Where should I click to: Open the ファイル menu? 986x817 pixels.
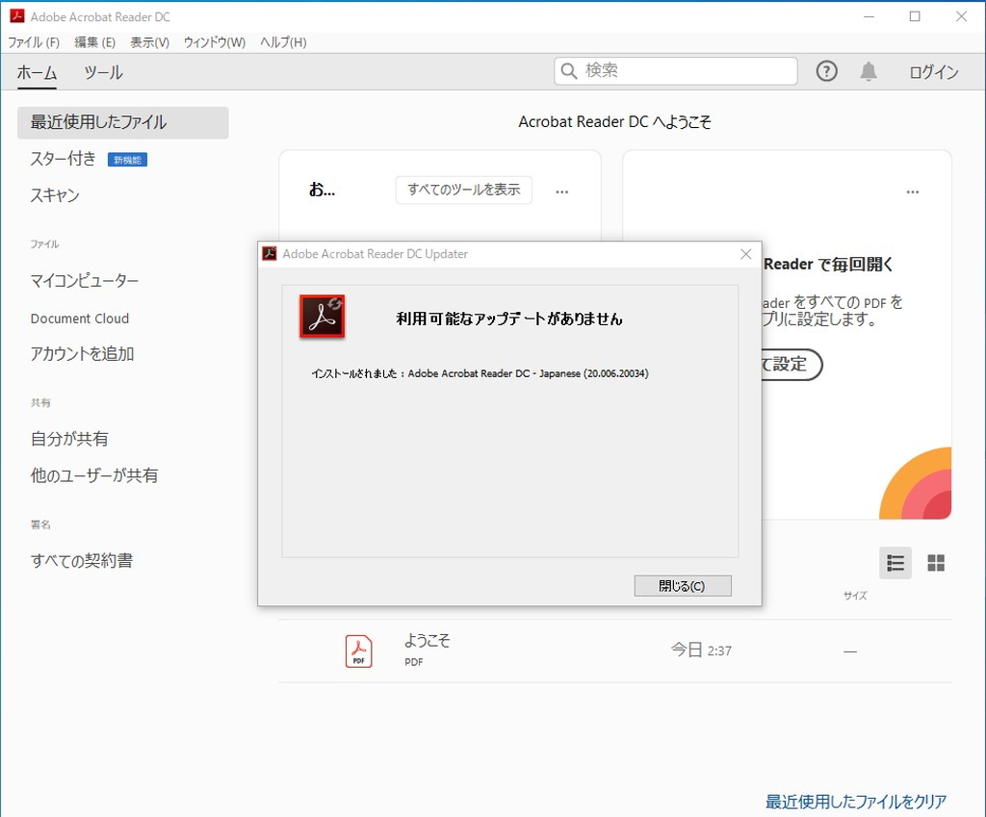pos(34,42)
